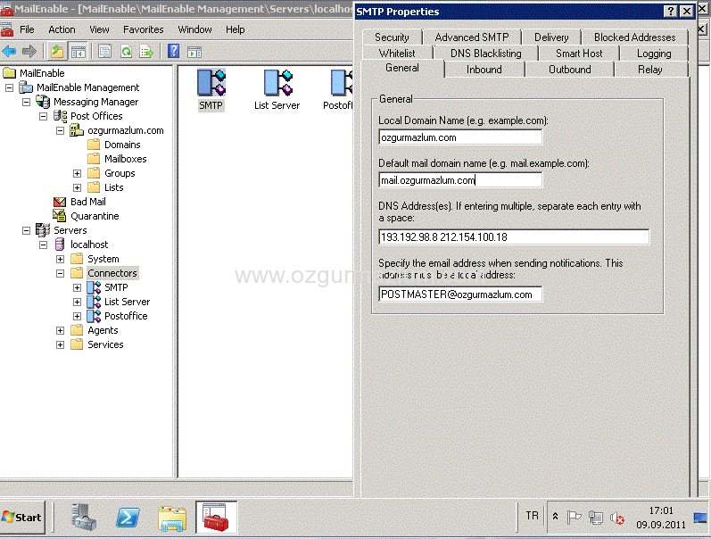Viewport: 711px width, 539px height.
Task: Expand the SMTP connector in tree
Action: point(77,287)
